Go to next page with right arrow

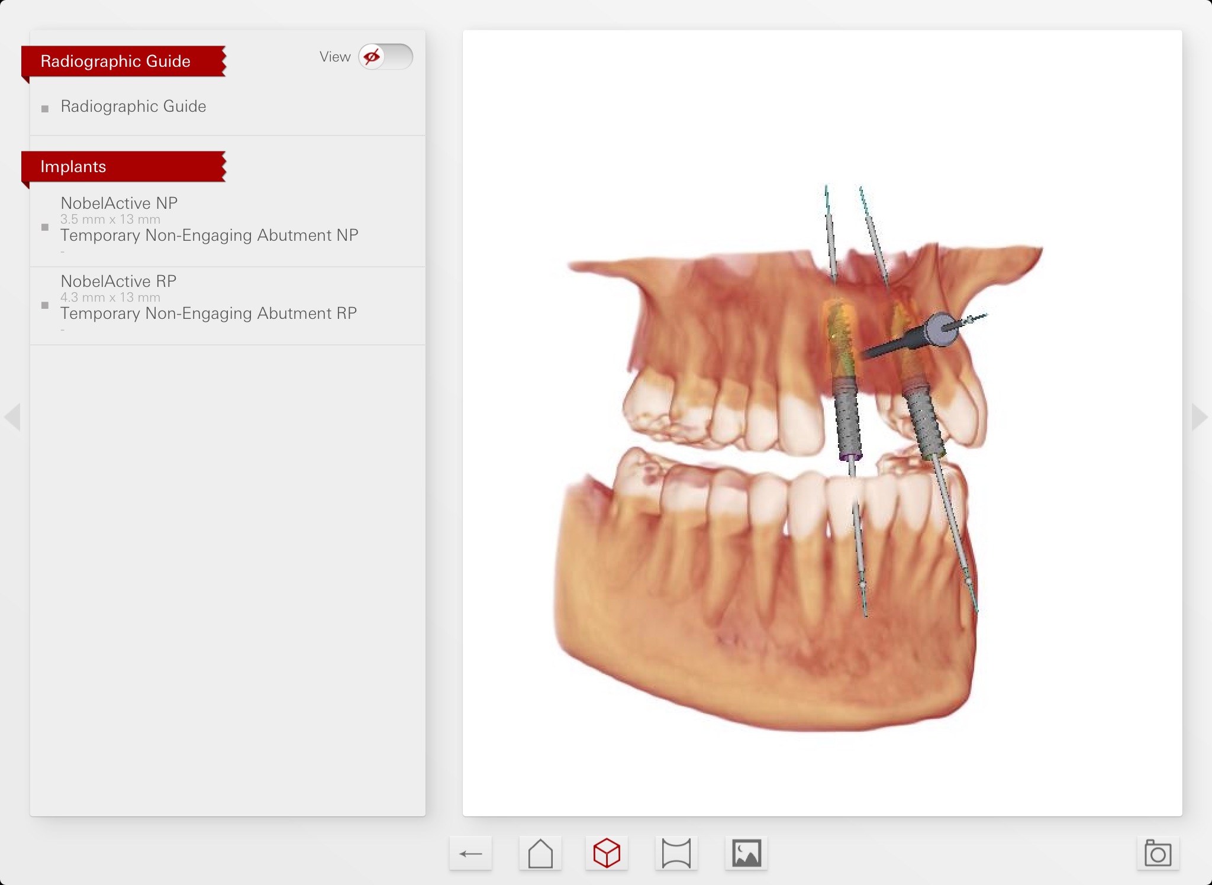(1199, 418)
